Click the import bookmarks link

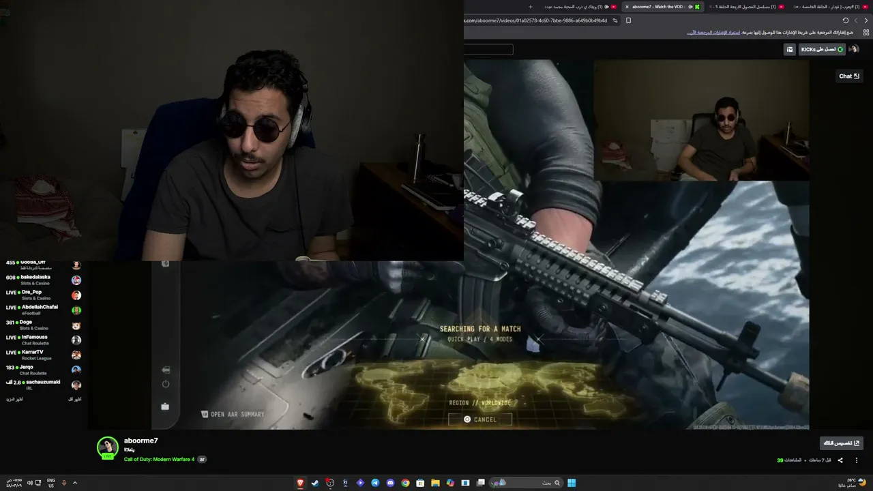click(x=713, y=32)
